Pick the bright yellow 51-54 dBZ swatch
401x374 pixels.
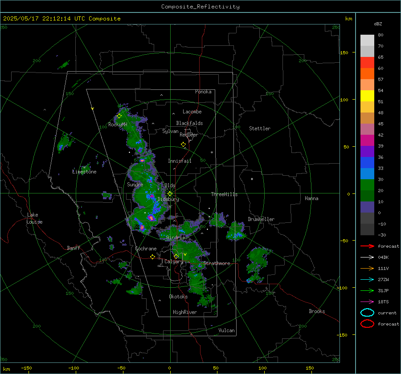pos(367,96)
